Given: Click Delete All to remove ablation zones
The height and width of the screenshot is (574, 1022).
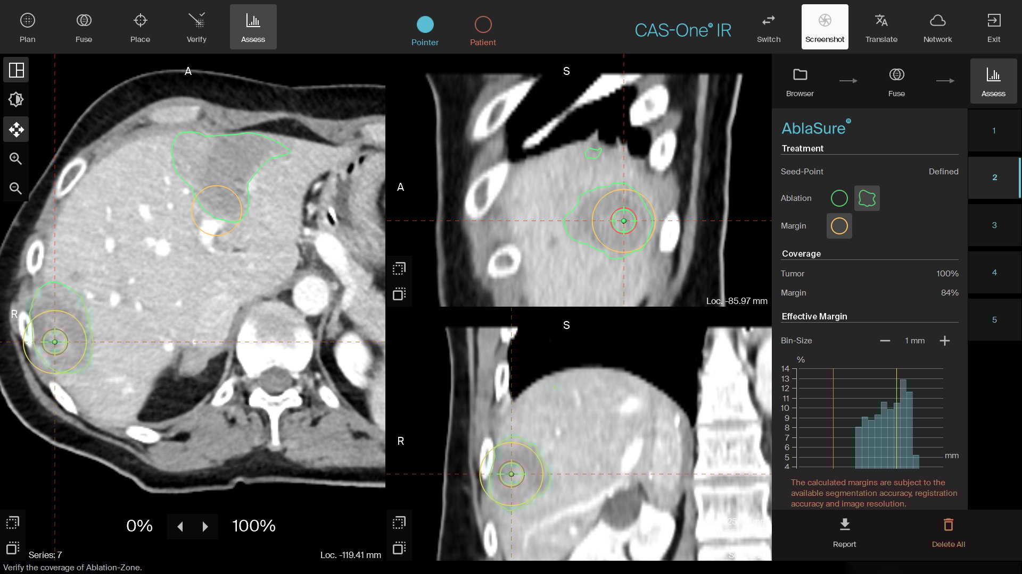Looking at the screenshot, I should [x=949, y=531].
